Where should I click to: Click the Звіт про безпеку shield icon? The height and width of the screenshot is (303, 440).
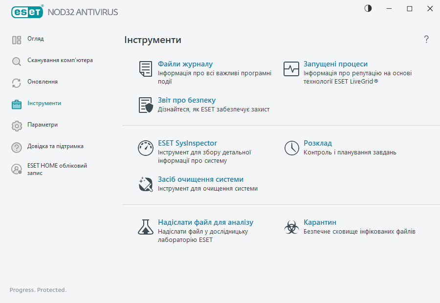coord(145,104)
